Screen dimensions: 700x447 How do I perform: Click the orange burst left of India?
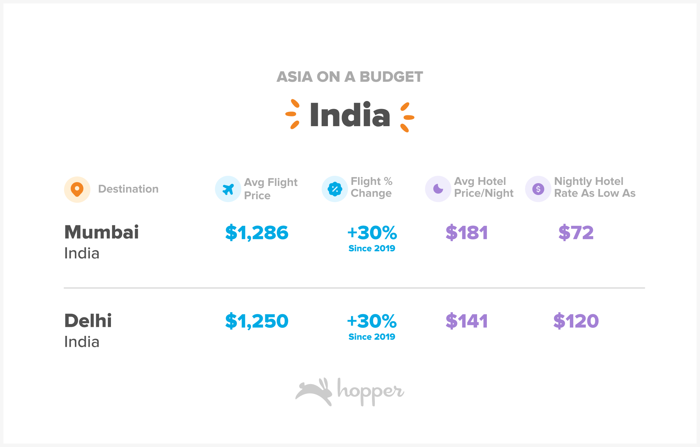[x=292, y=114]
